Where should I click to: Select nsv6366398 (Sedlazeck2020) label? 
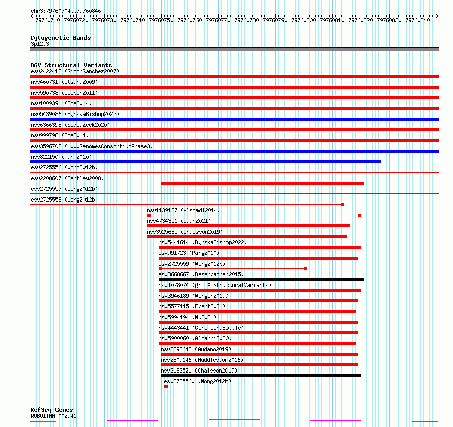(70, 125)
